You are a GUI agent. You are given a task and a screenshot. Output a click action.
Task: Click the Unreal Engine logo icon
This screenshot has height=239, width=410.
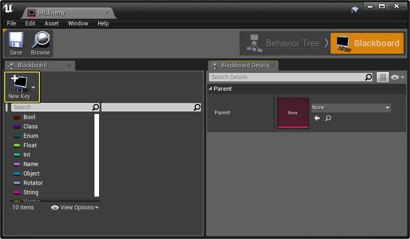(8, 8)
